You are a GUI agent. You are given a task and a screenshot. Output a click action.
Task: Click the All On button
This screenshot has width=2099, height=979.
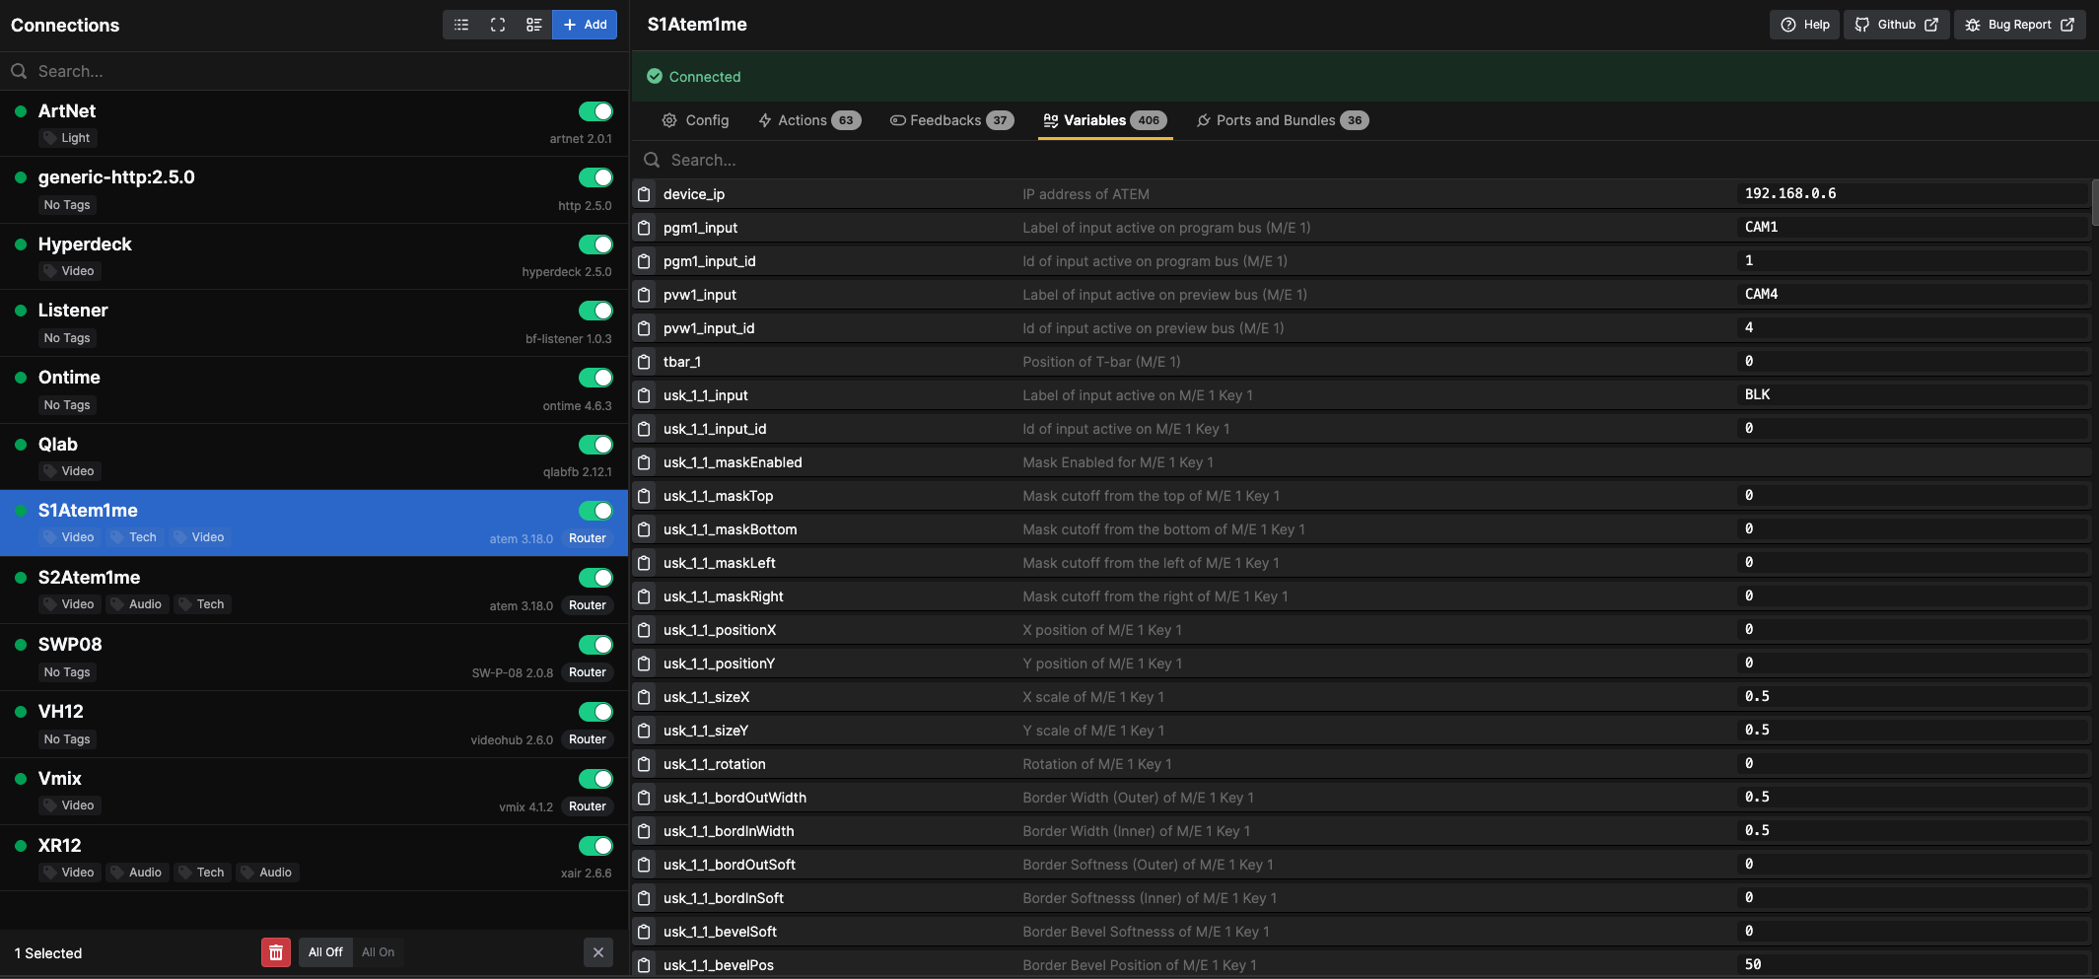(x=378, y=952)
